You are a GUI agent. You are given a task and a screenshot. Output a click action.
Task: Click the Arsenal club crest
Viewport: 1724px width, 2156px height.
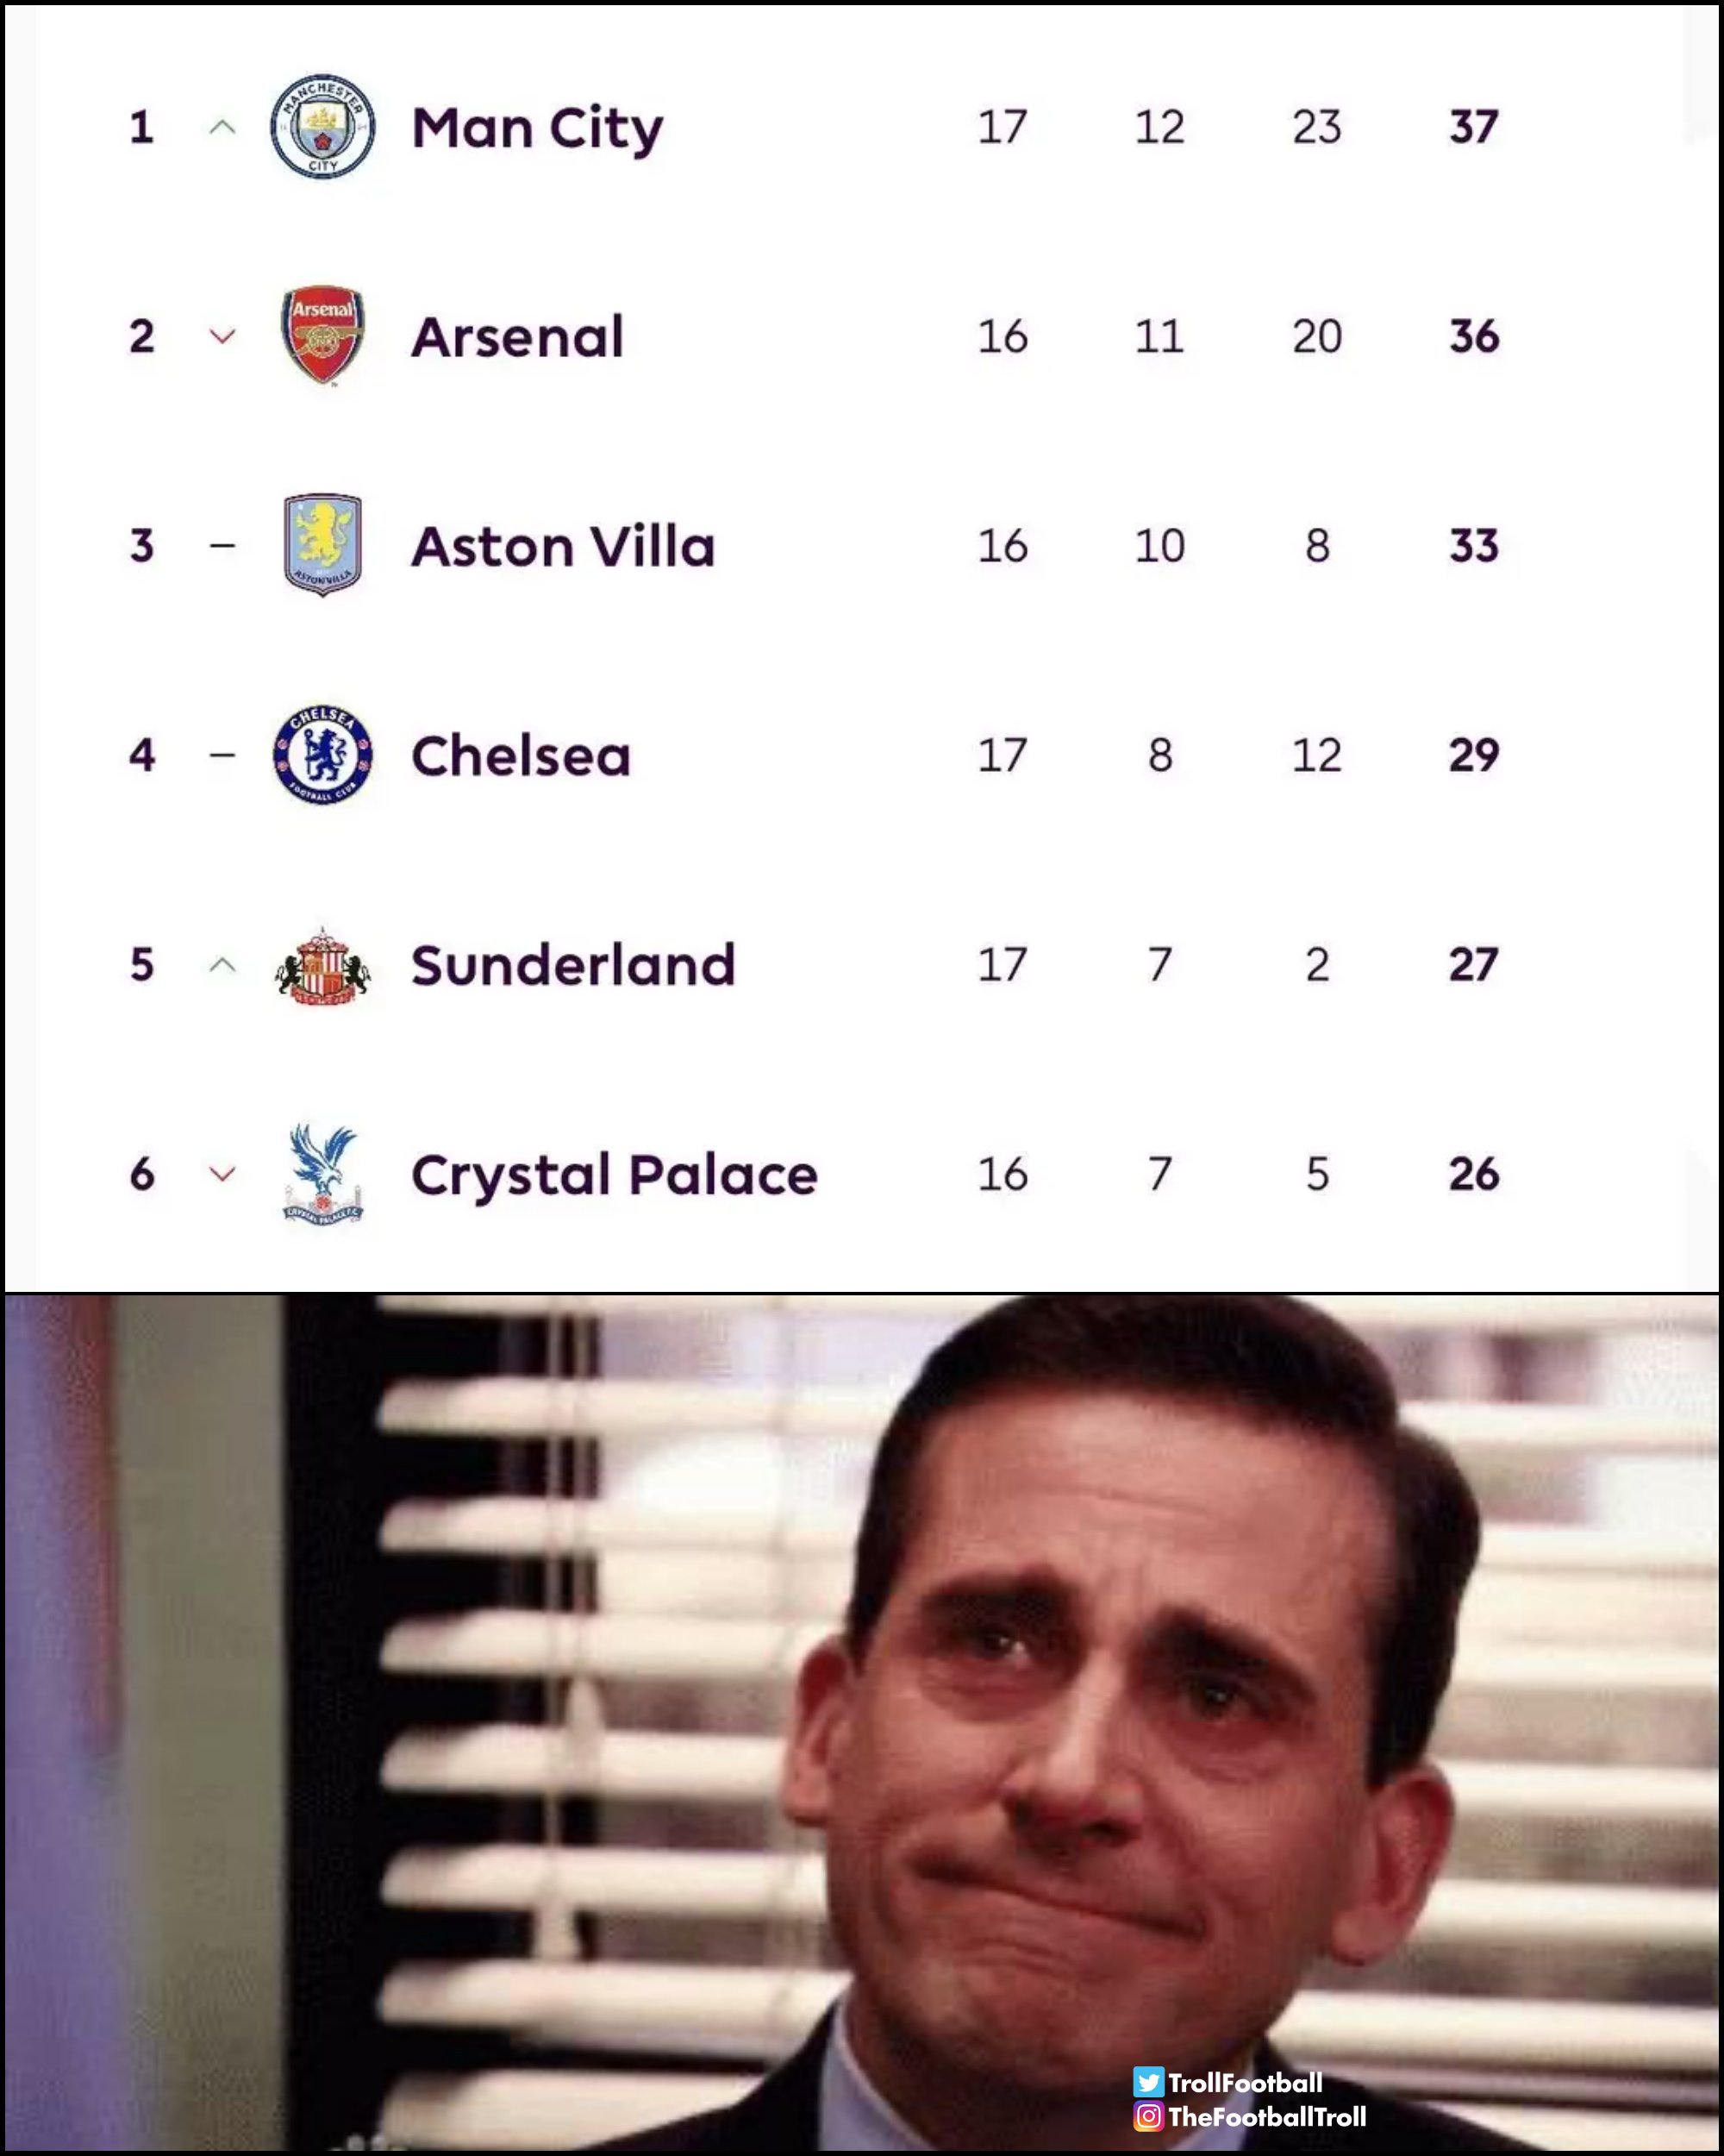[322, 335]
